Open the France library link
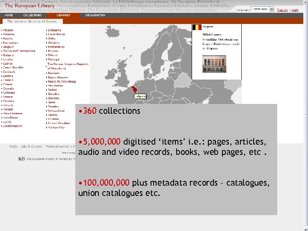Screen dimensions: 308x231 coord(8,84)
